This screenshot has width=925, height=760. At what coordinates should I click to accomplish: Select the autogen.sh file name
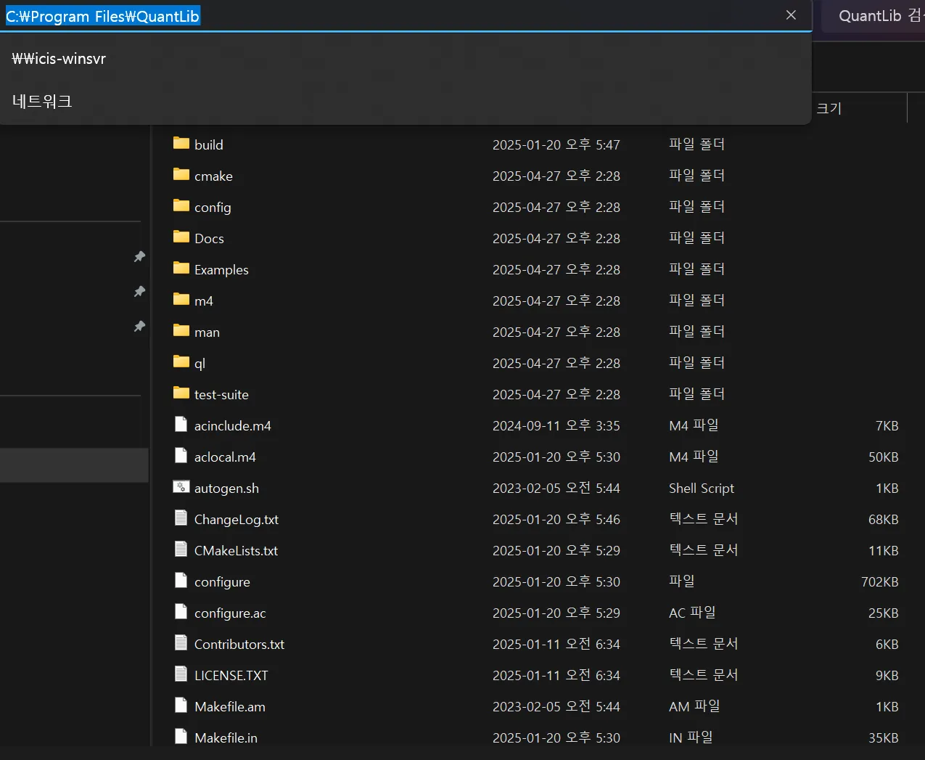226,488
